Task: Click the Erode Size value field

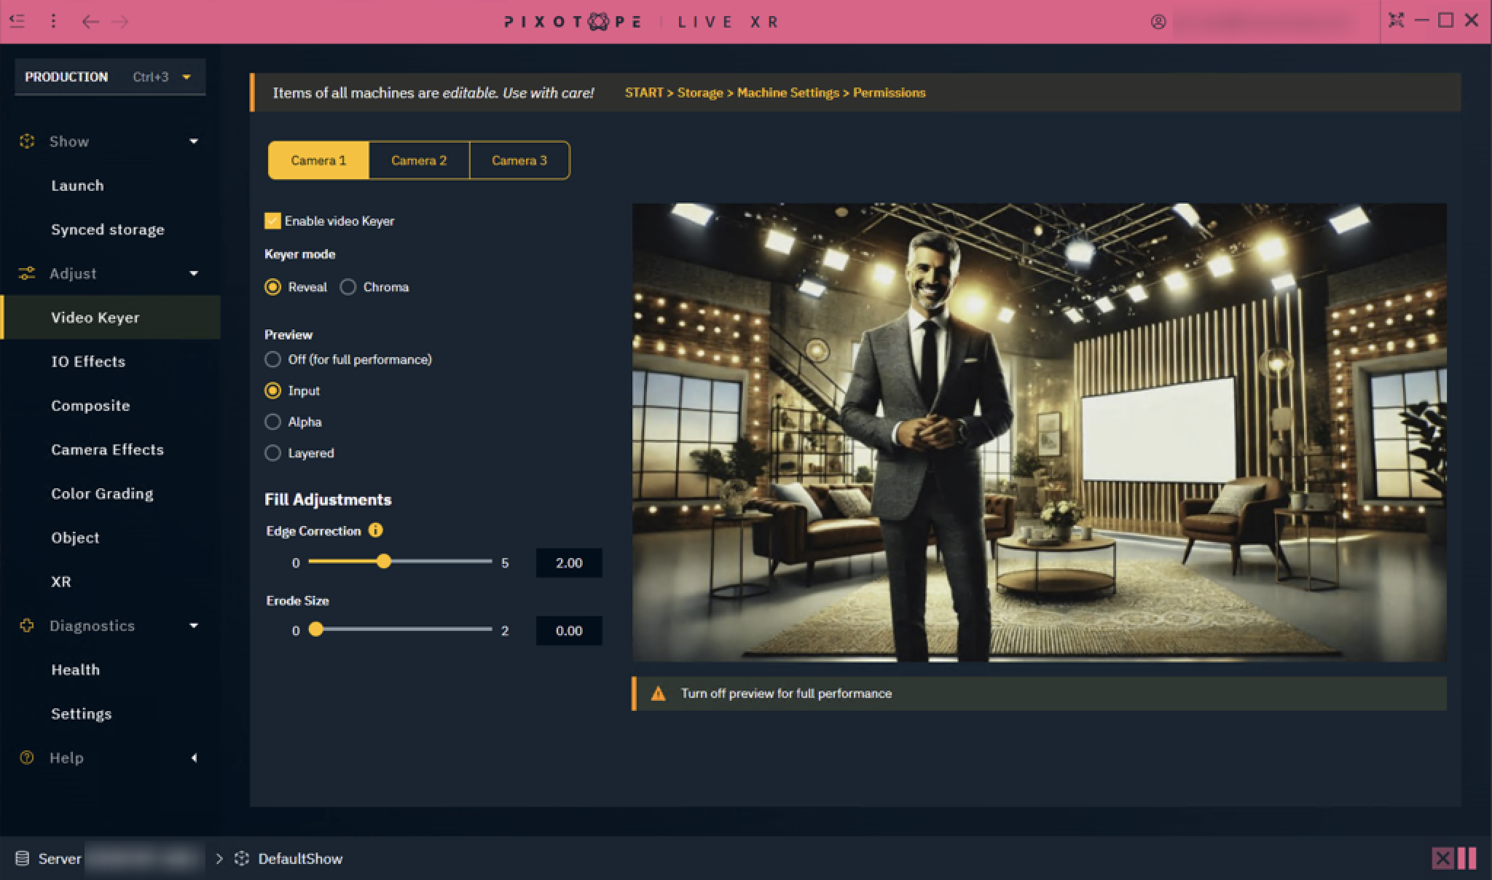Action: click(x=568, y=631)
